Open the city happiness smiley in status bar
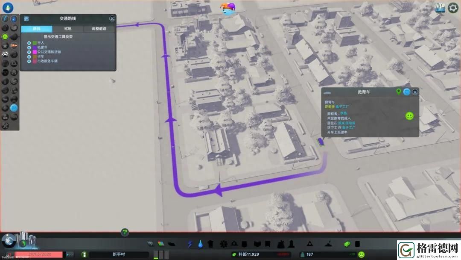461x260 pixels. (362, 255)
